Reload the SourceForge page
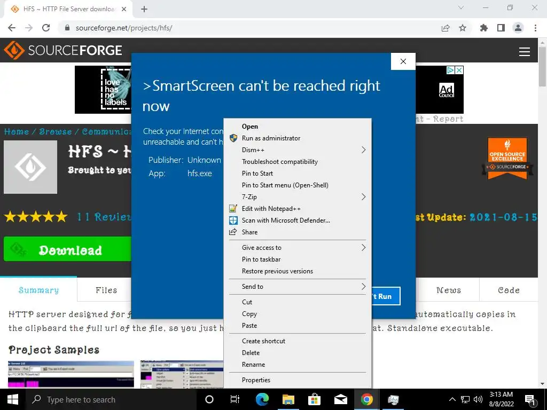This screenshot has height=410, width=547. [46, 28]
